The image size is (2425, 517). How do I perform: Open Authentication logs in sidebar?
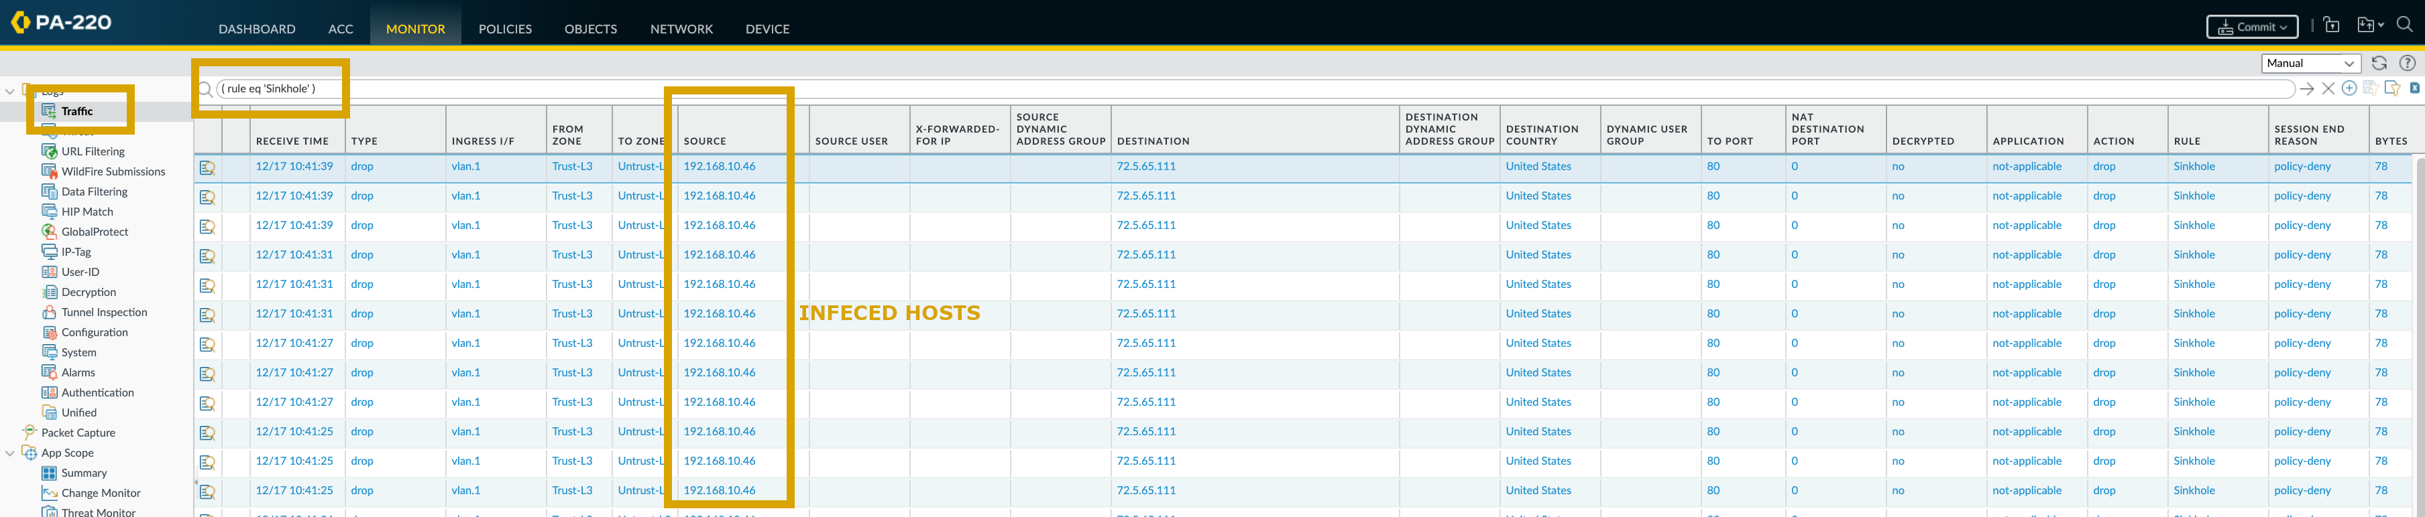click(98, 393)
